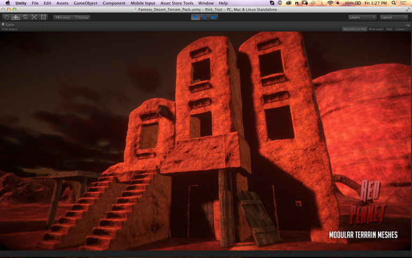The width and height of the screenshot is (412, 258).
Task: Toggle Maximize on Play
Action: [355, 29]
